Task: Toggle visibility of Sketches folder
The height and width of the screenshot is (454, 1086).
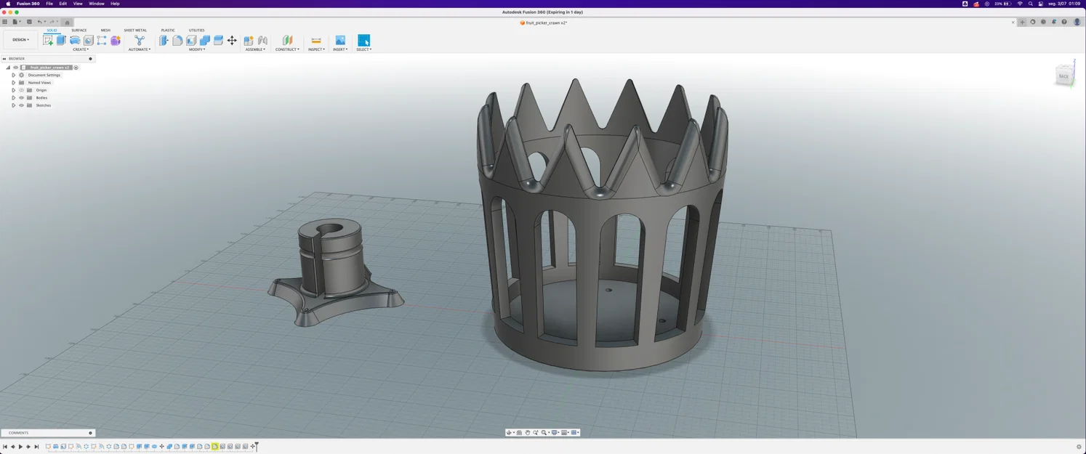Action: 21,105
